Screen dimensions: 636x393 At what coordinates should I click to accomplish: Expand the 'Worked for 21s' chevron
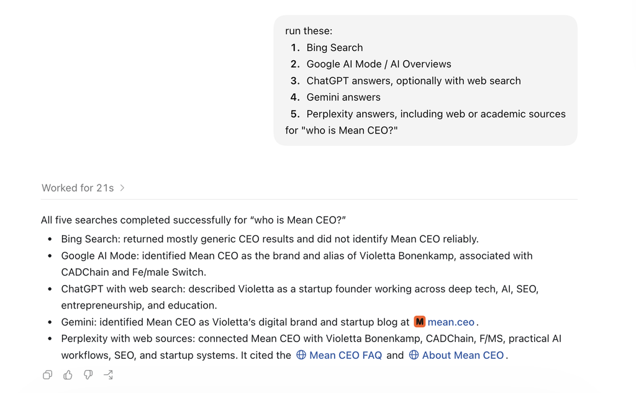coord(122,187)
